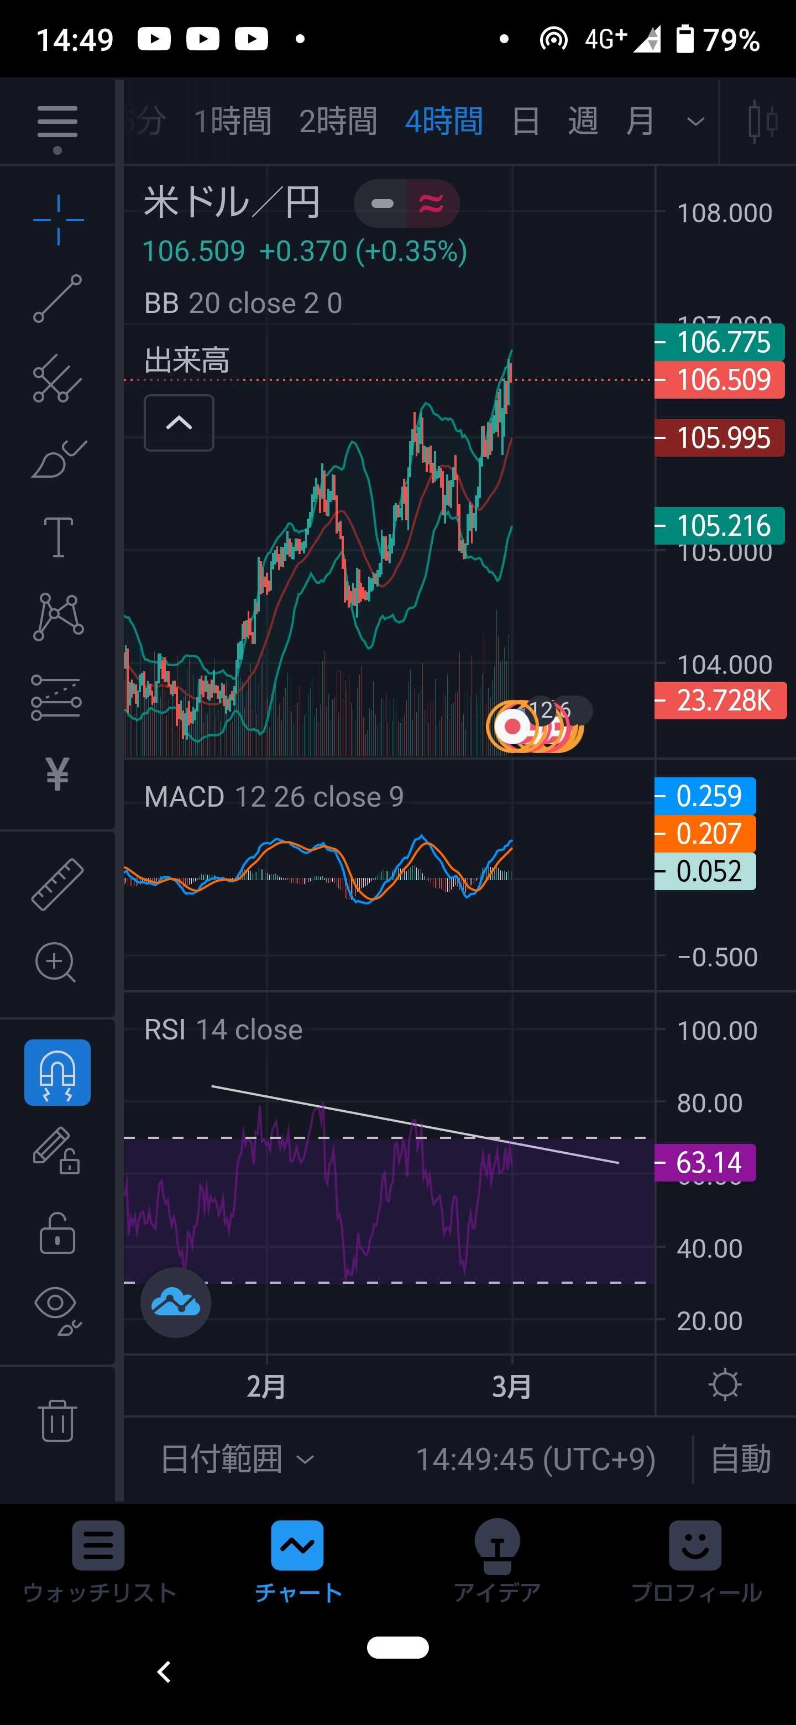796x1725 pixels.
Task: Choose the brush drawing tool
Action: point(57,459)
